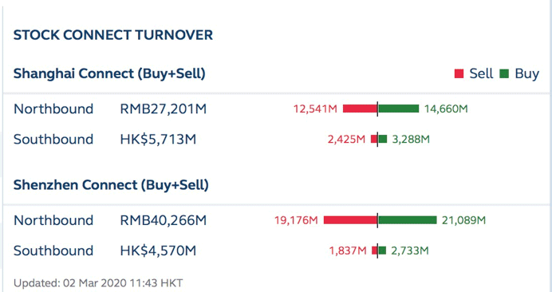Click green buy bar beside 14,660M
The width and height of the screenshot is (552, 292).
[x=399, y=109]
